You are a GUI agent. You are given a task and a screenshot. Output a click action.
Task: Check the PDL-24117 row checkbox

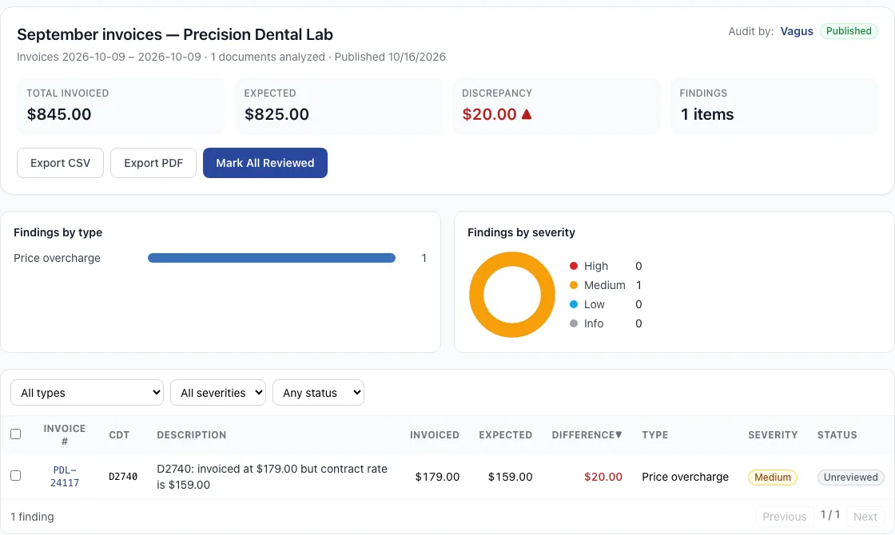coord(16,476)
